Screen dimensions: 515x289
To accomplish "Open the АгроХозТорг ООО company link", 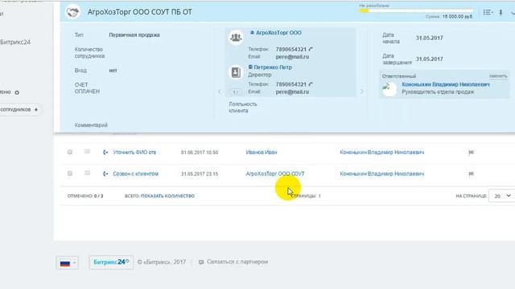I will (x=278, y=33).
